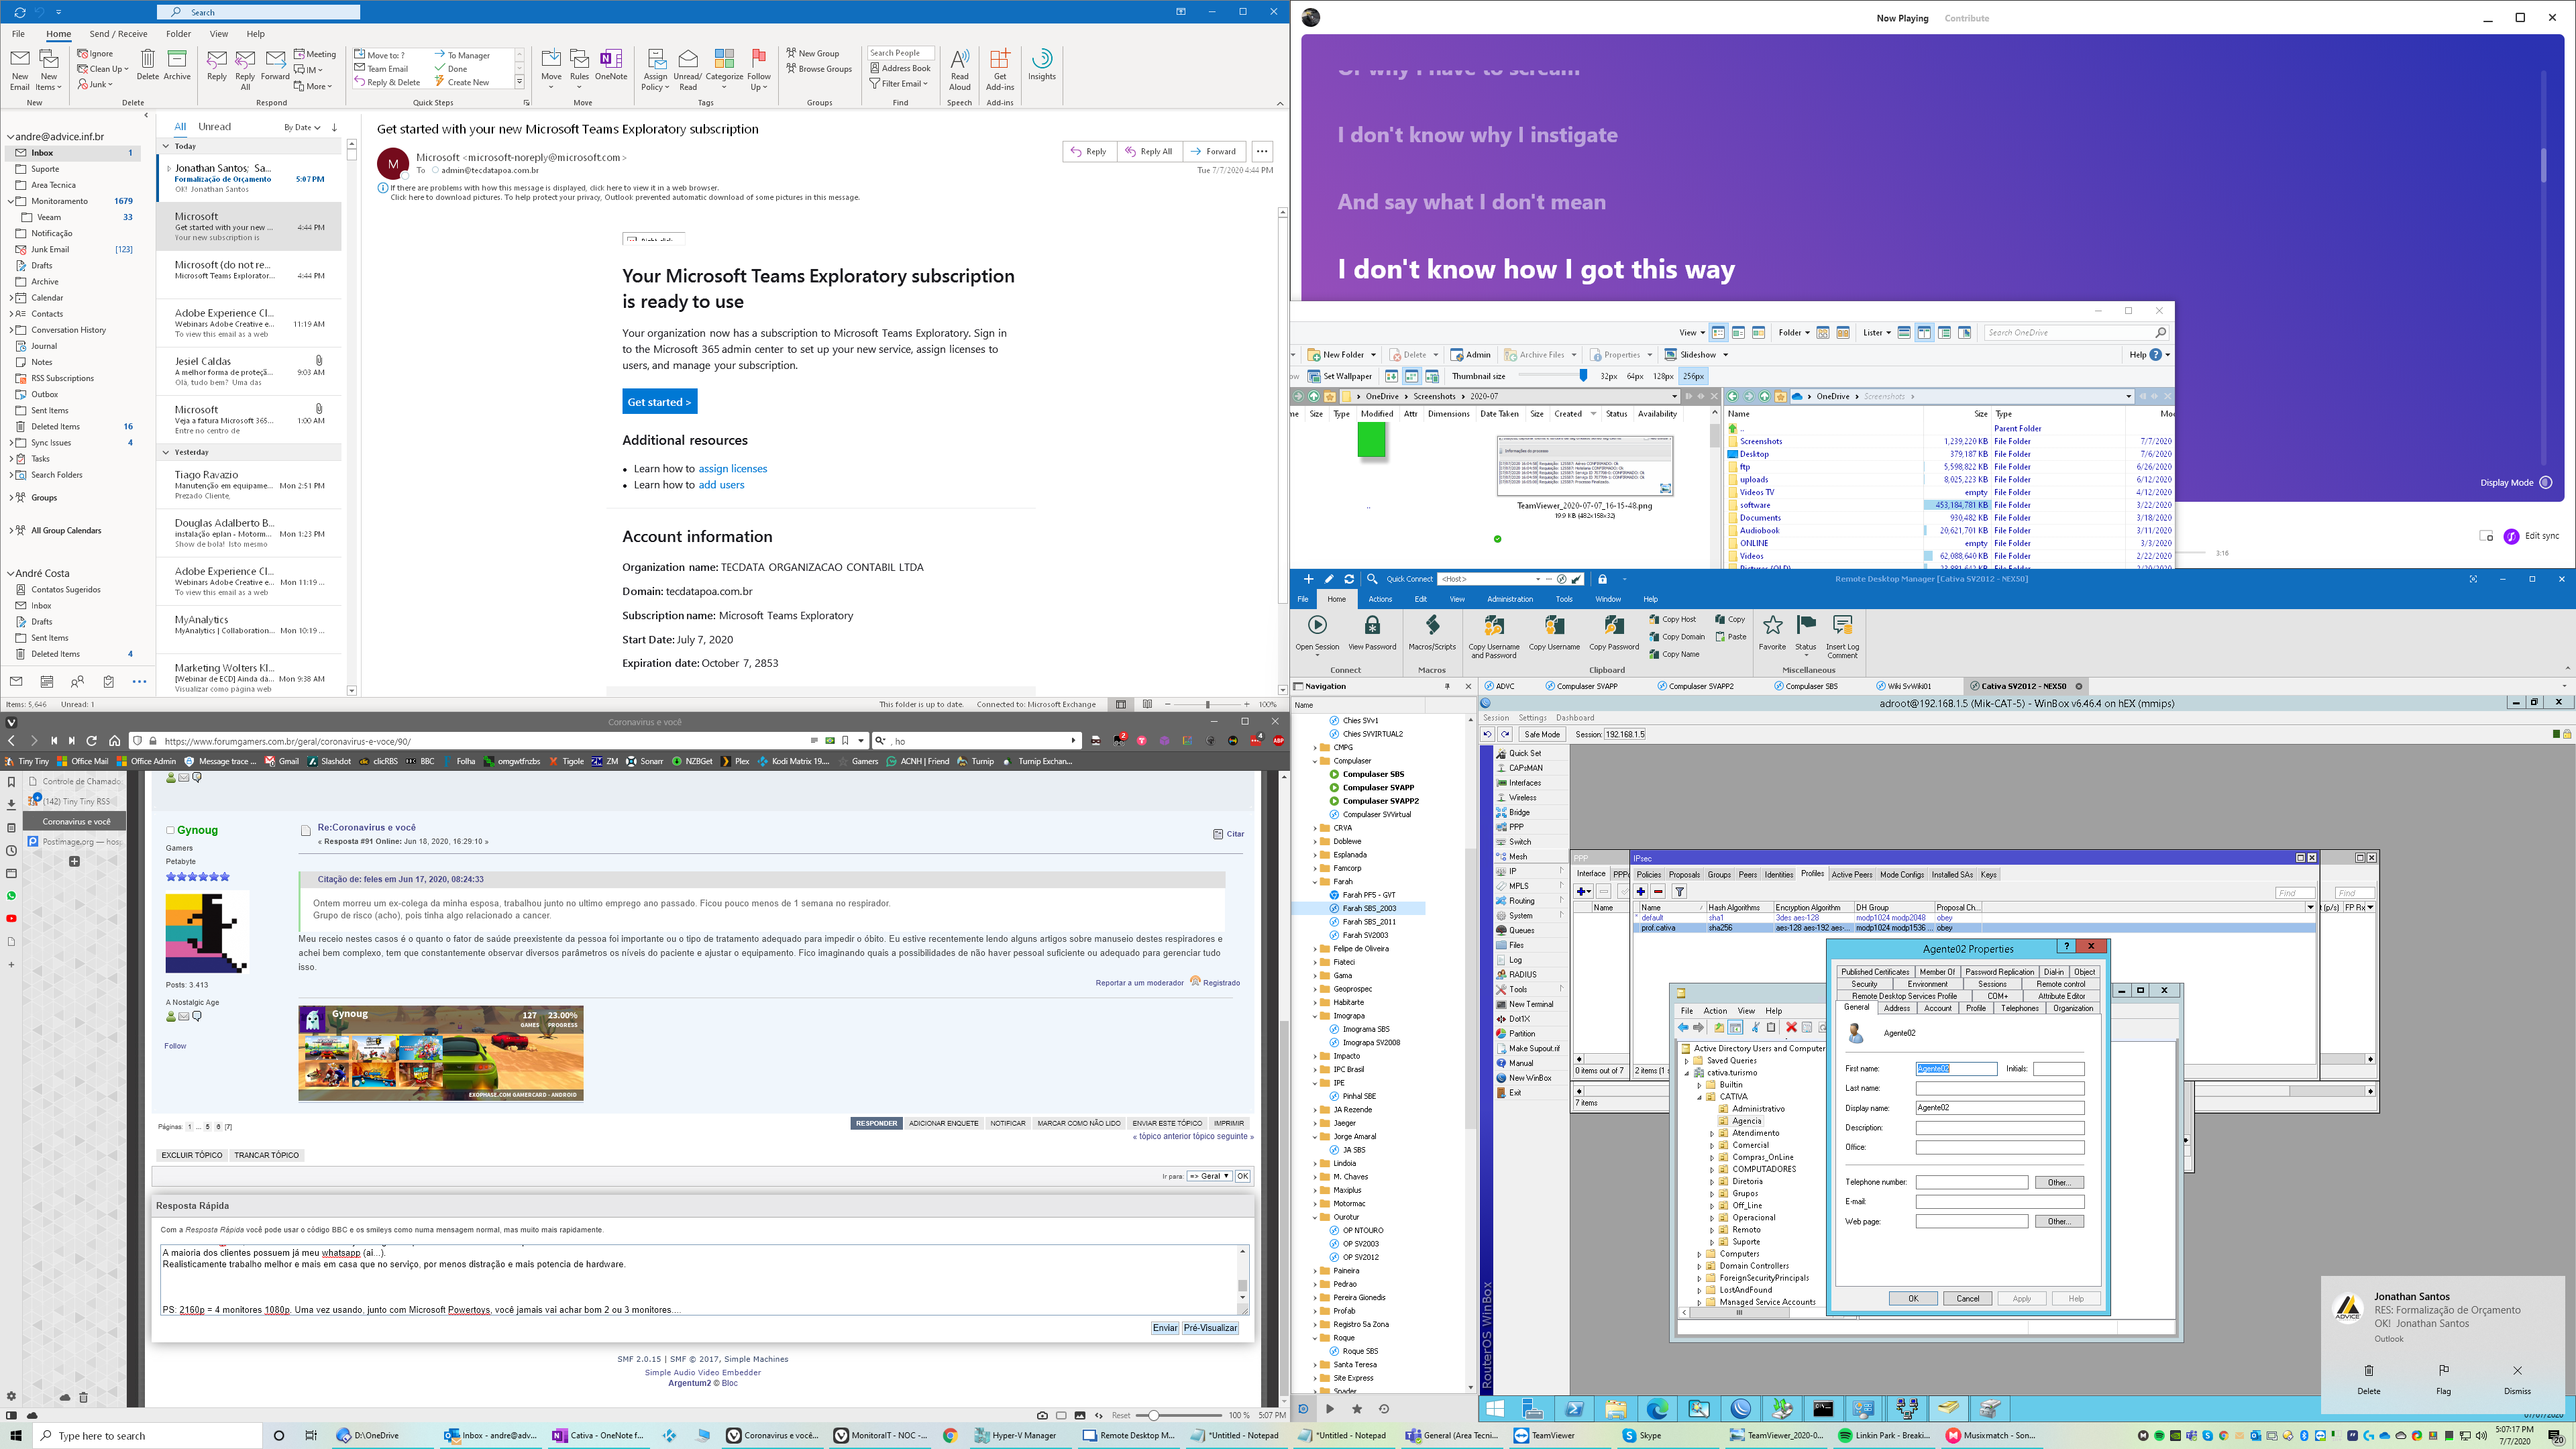Open the Send / Receive tab in Outlook
This screenshot has width=2576, height=1449.
coord(118,34)
